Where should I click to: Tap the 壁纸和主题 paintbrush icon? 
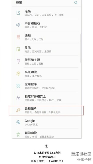coord(18,61)
